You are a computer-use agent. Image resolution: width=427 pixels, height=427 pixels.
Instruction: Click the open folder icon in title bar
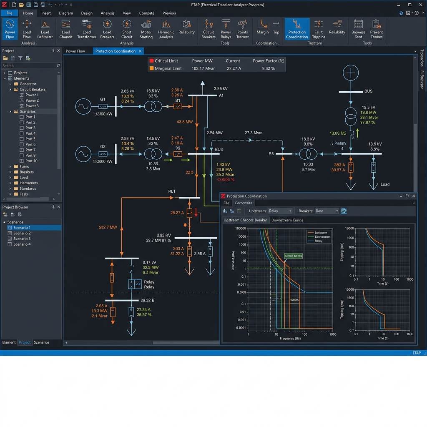(x=21, y=5)
